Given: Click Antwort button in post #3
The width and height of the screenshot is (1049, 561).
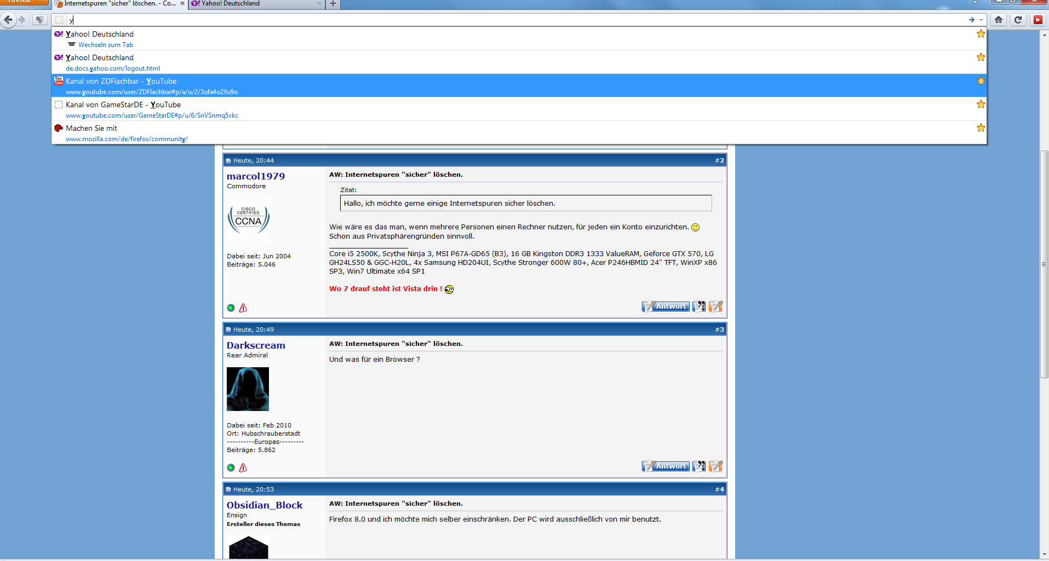Looking at the screenshot, I should pyautogui.click(x=666, y=466).
